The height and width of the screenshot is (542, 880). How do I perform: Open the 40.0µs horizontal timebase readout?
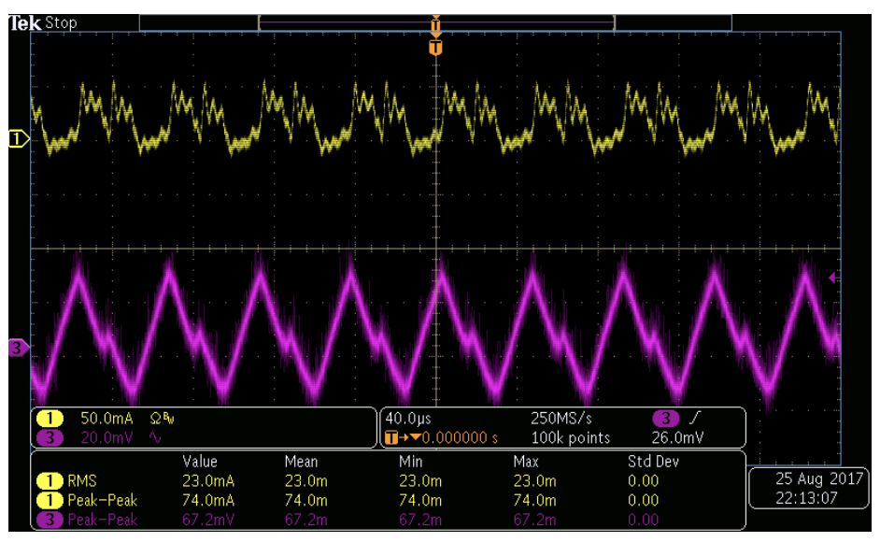[405, 419]
